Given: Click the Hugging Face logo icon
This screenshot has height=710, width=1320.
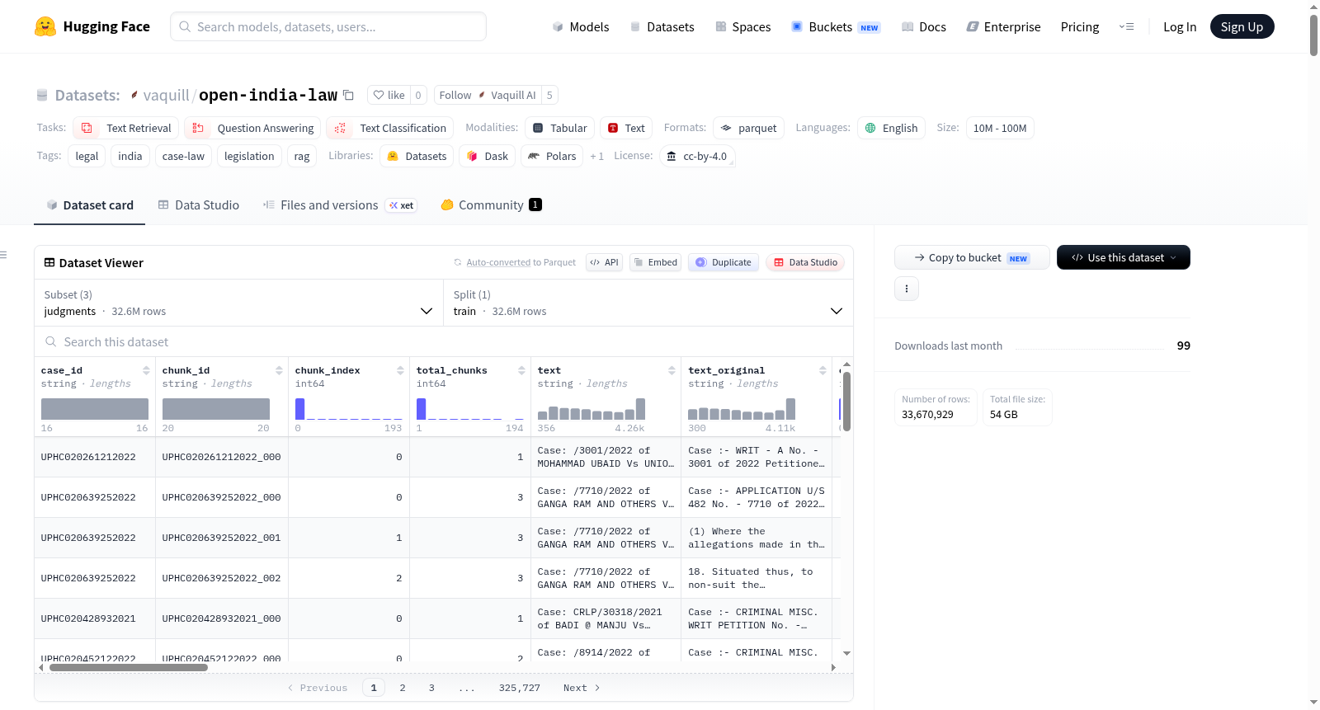Looking at the screenshot, I should point(45,26).
